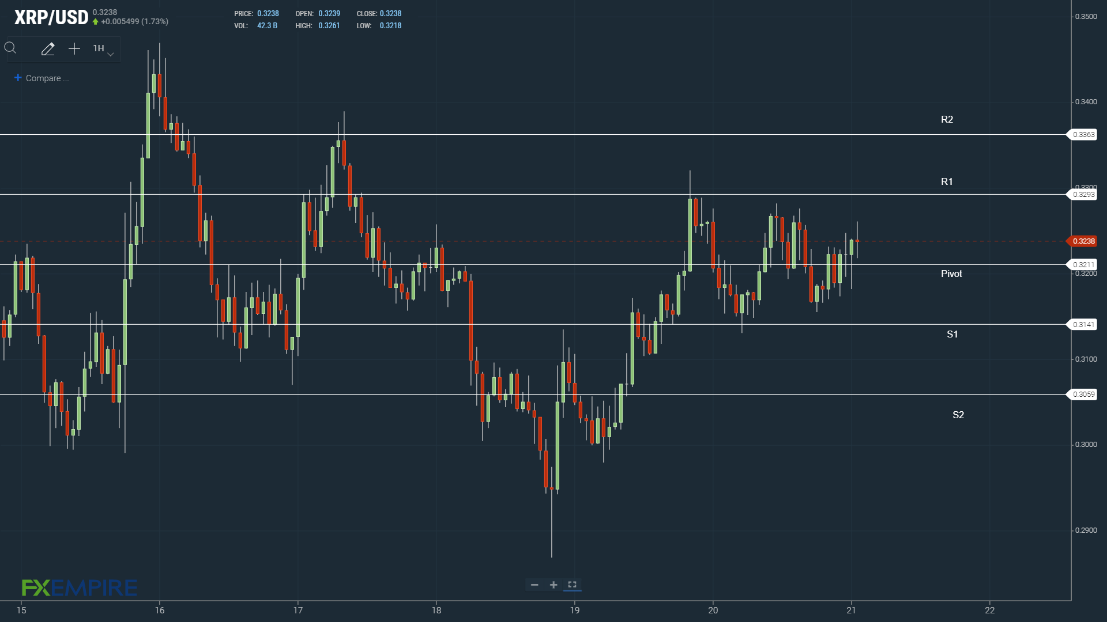Click date 20 on the time axis
The width and height of the screenshot is (1107, 622).
click(713, 610)
